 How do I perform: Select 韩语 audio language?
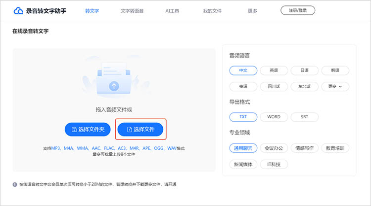[335, 70]
